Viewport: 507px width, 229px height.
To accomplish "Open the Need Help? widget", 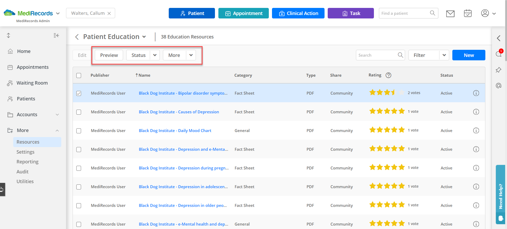I will 500,194.
